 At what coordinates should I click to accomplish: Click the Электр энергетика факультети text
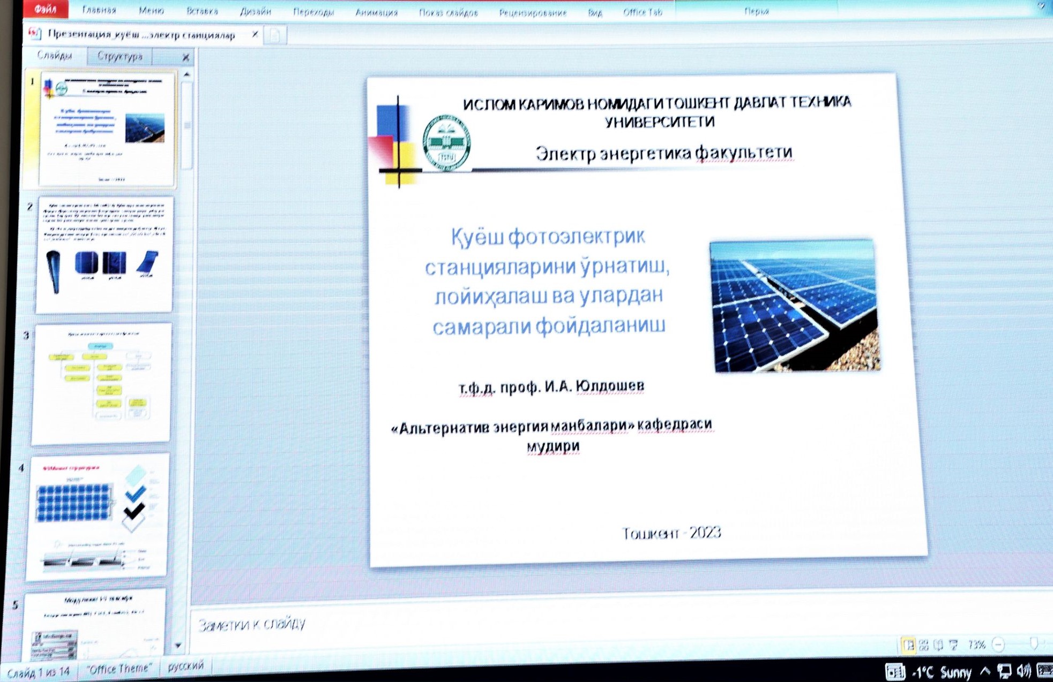tap(664, 153)
